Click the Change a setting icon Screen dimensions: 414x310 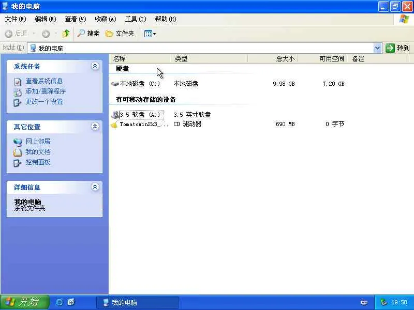click(18, 102)
